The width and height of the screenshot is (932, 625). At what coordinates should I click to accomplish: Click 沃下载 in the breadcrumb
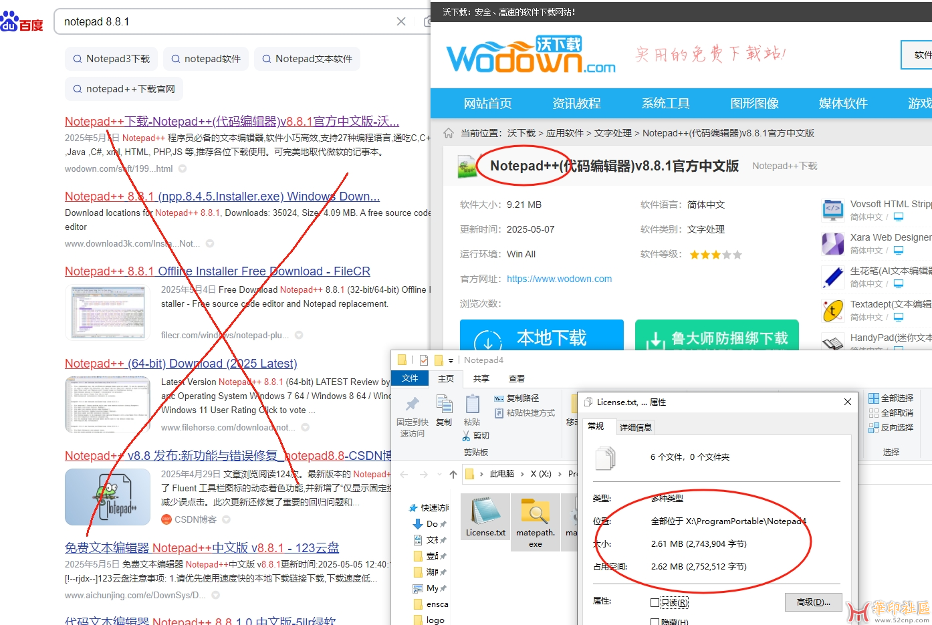point(521,133)
